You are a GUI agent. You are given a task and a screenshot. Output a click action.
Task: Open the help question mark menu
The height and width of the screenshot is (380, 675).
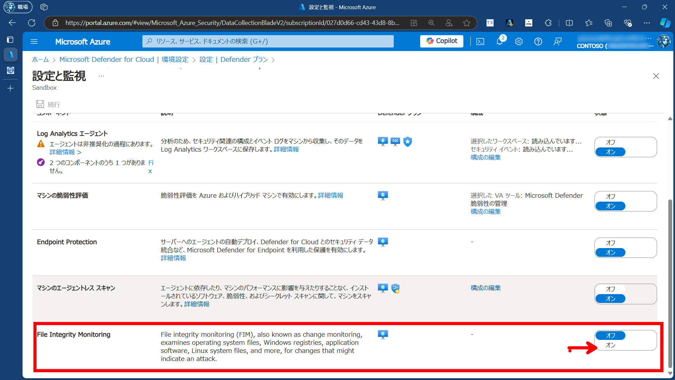pyautogui.click(x=538, y=42)
